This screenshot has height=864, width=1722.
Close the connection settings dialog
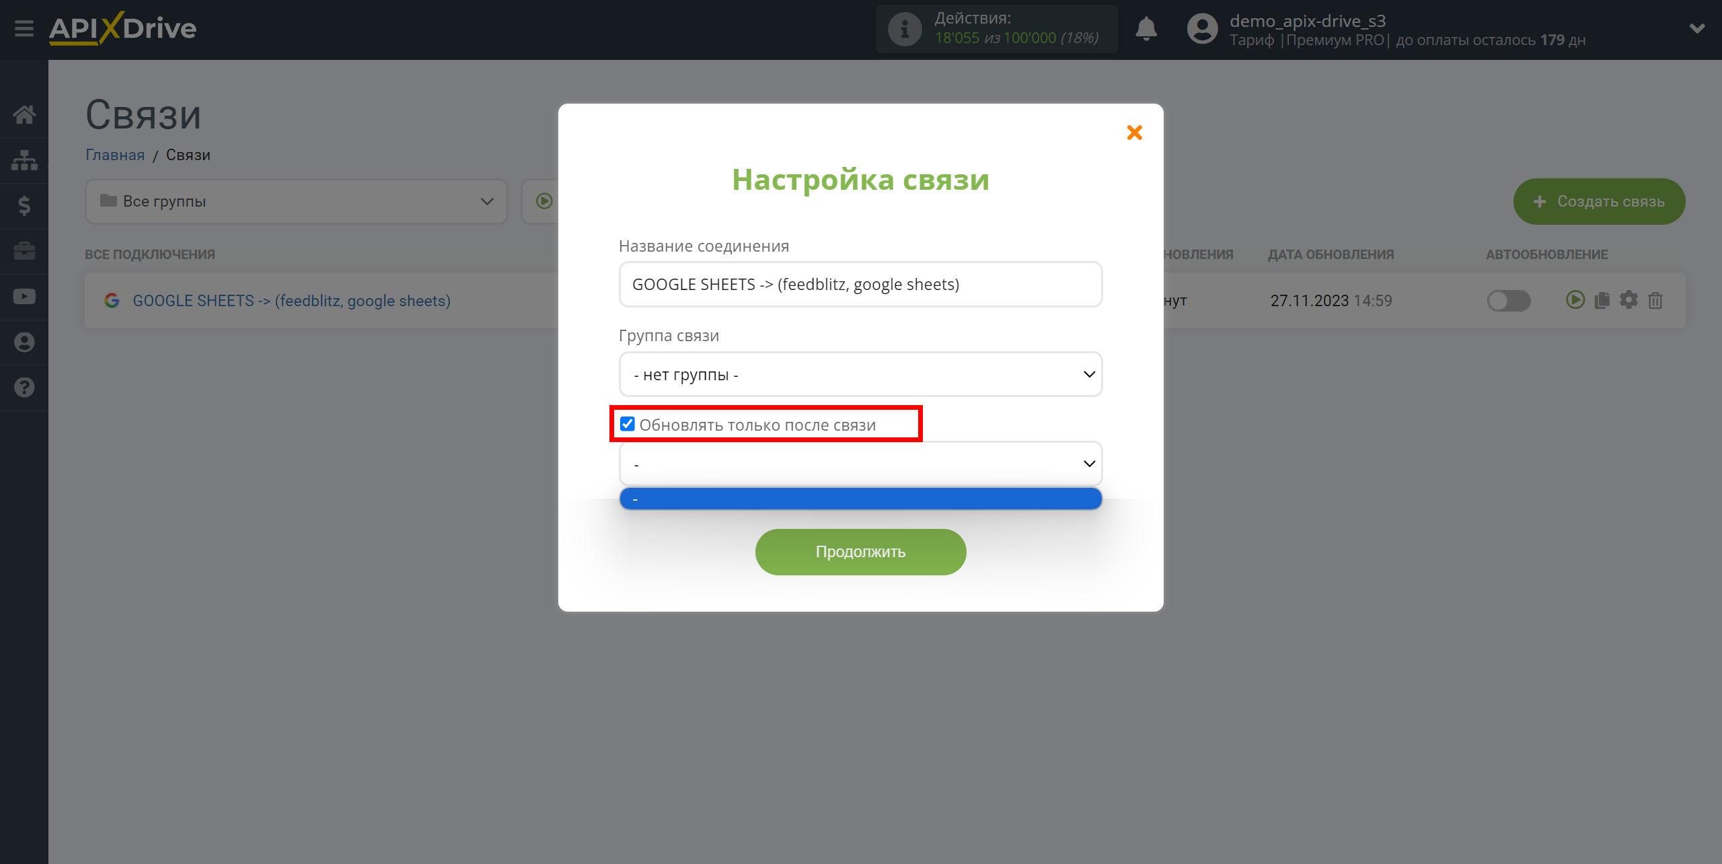(x=1134, y=133)
